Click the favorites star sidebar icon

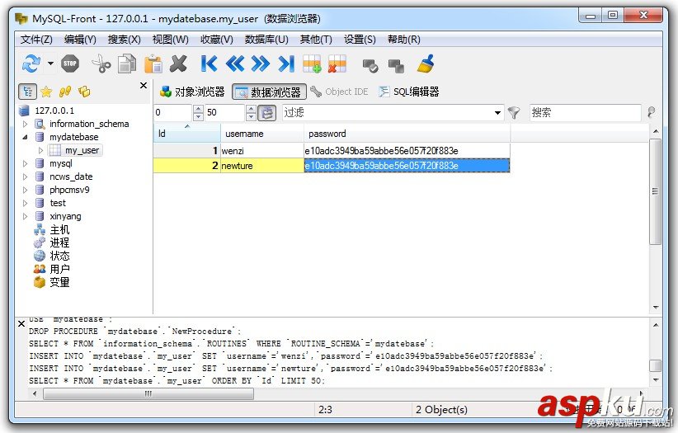(x=46, y=92)
